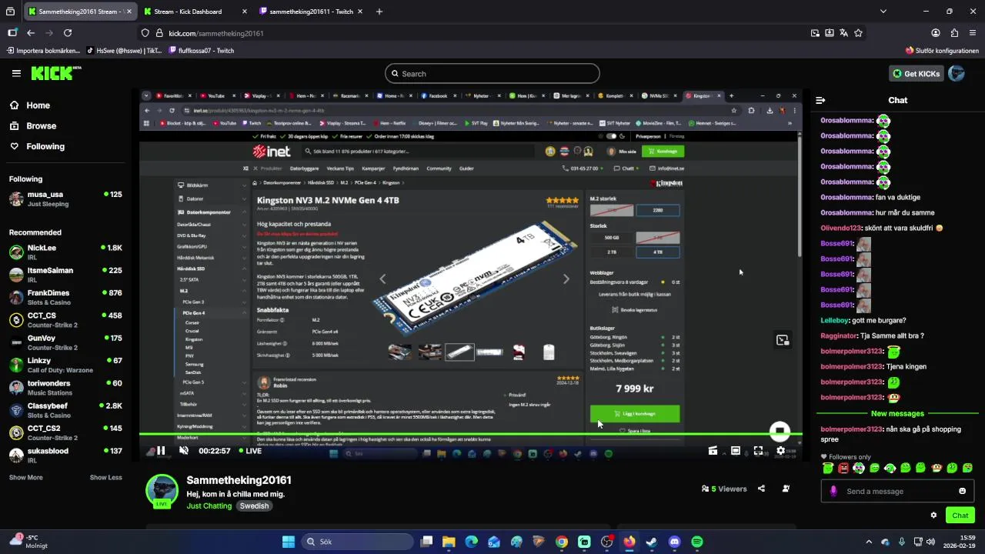The height and width of the screenshot is (554, 985).
Task: Focus the Send a message field
Action: point(897,491)
